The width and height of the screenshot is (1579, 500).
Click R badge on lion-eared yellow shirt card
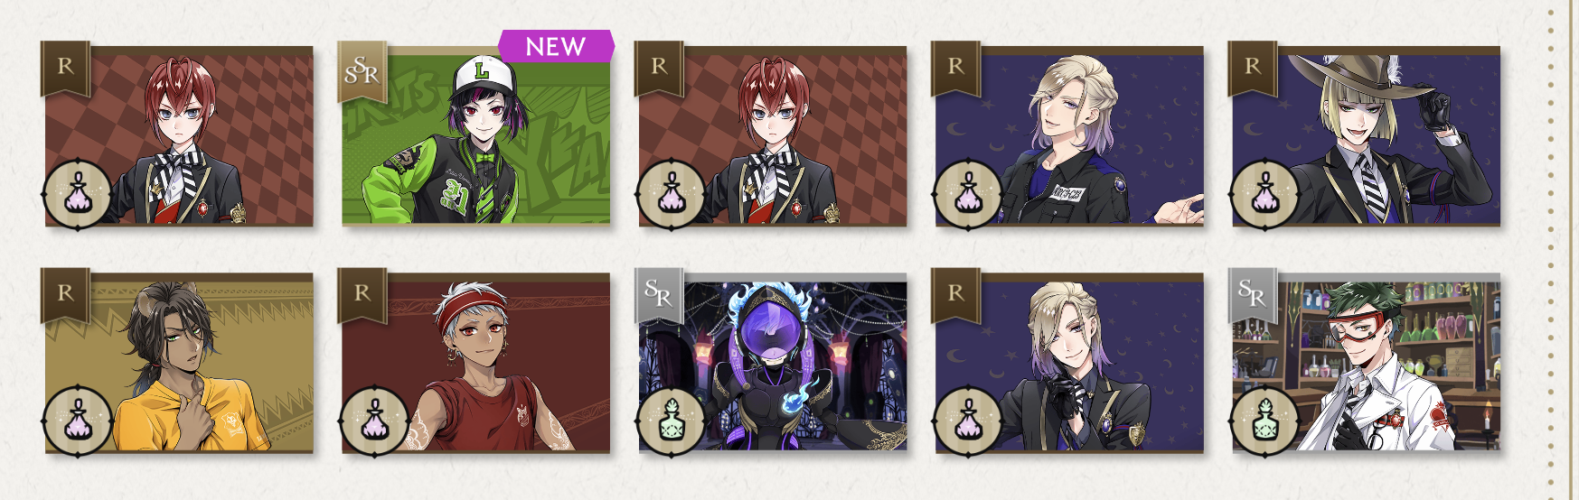(65, 294)
